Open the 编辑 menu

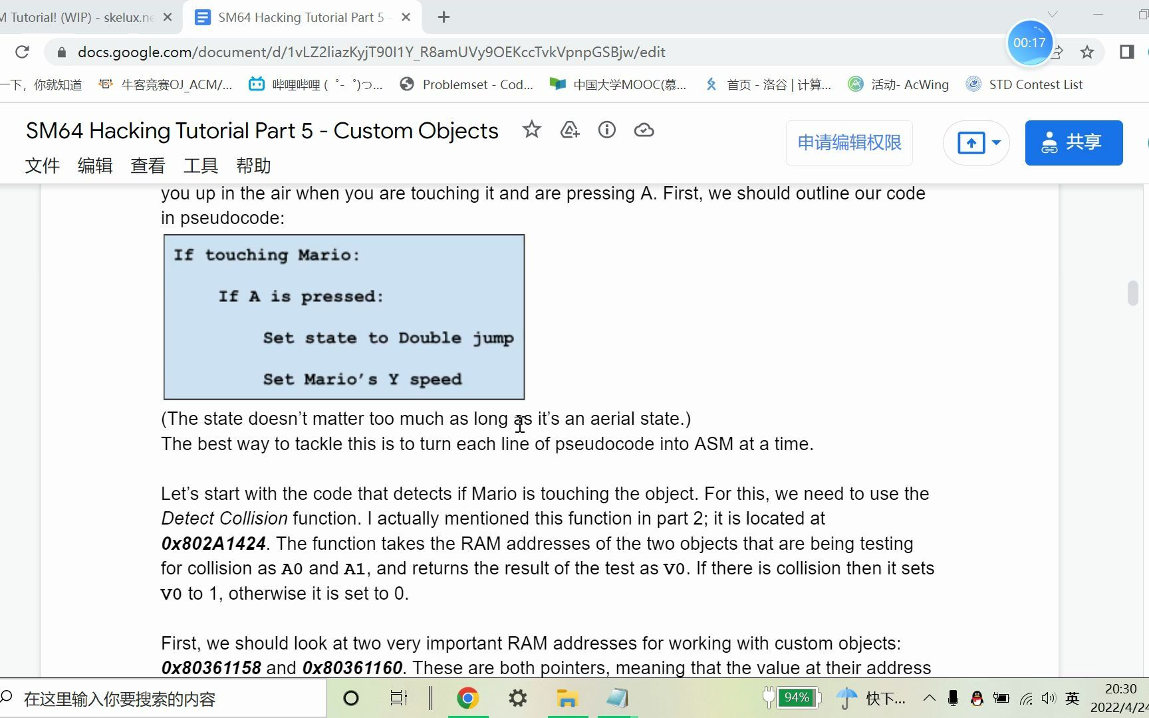95,166
